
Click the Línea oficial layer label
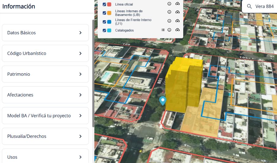tap(124, 4)
